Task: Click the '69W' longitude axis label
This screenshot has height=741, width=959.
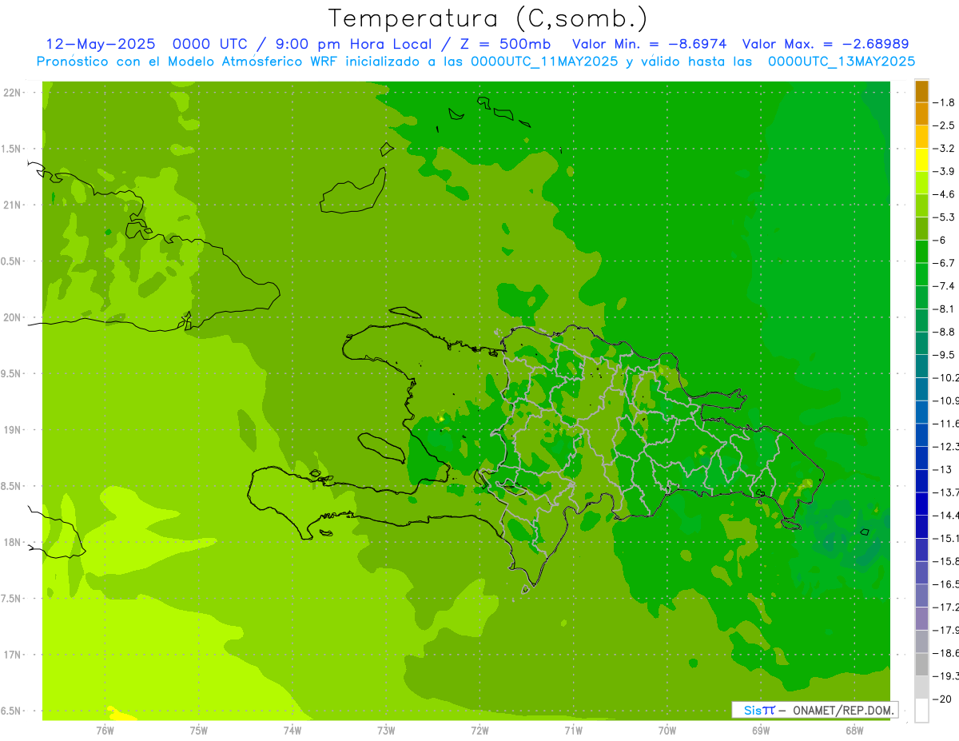Action: pyautogui.click(x=761, y=730)
